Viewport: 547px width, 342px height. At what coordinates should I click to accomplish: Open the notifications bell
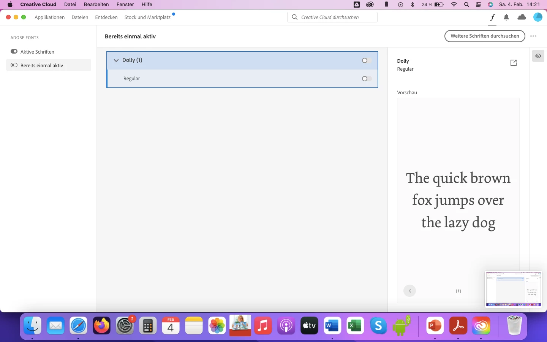506,17
